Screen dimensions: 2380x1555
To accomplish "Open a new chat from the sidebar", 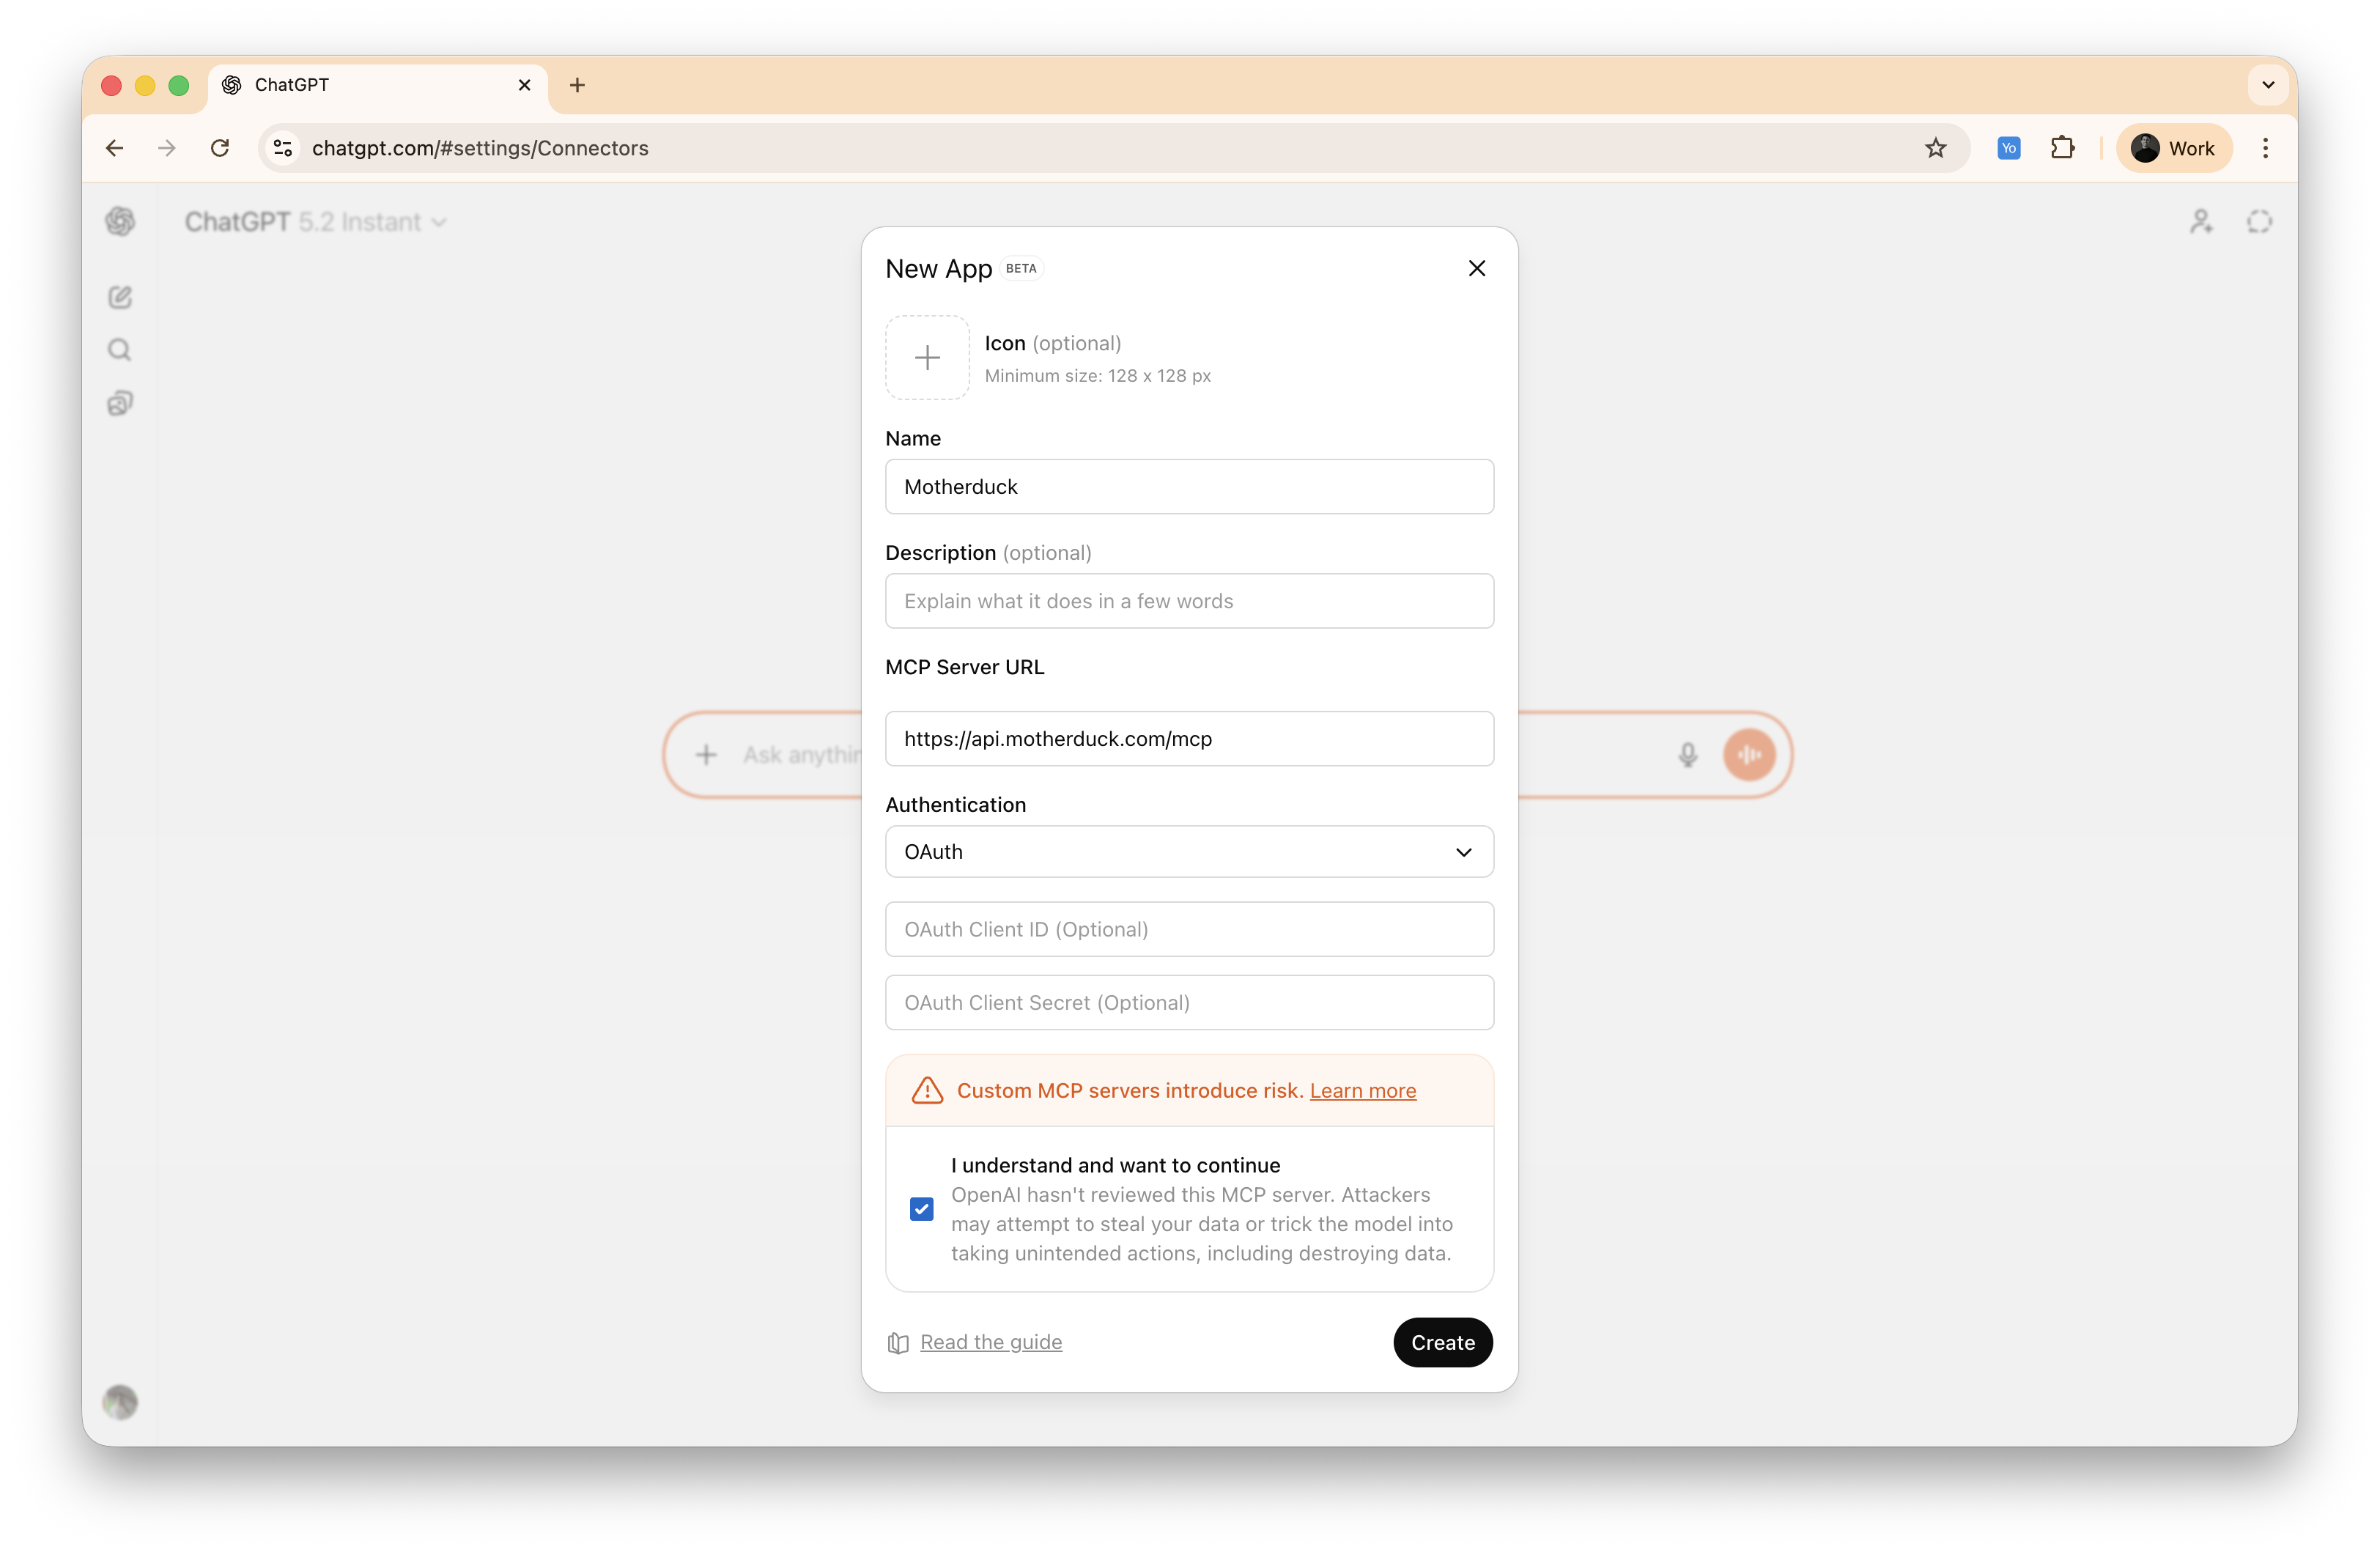I will click(x=120, y=296).
